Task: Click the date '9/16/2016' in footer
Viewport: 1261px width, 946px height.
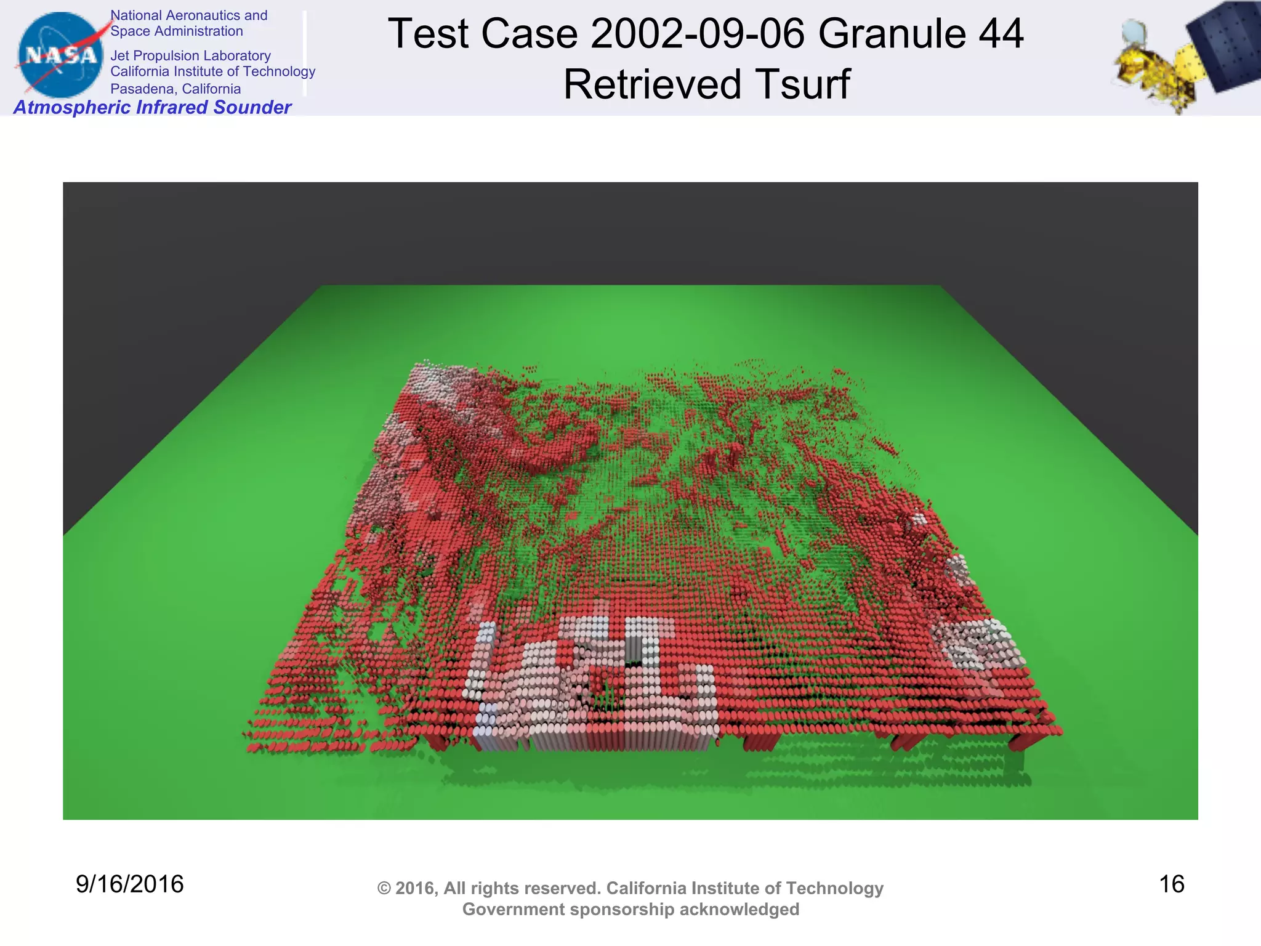Action: coord(130,884)
